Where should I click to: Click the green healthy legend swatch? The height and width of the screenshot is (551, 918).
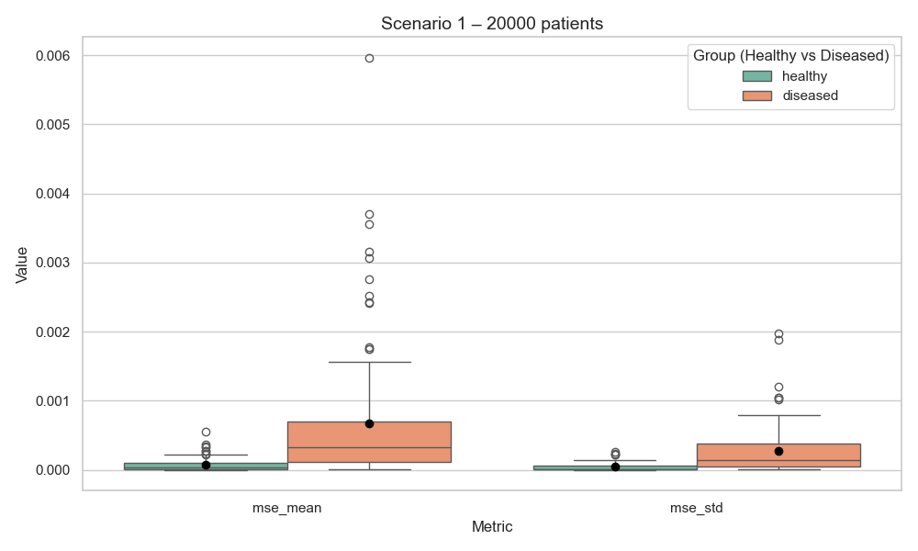pos(757,76)
